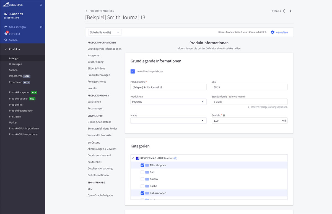Open the Marke brand selector
This screenshot has width=332, height=214.
click(x=168, y=120)
